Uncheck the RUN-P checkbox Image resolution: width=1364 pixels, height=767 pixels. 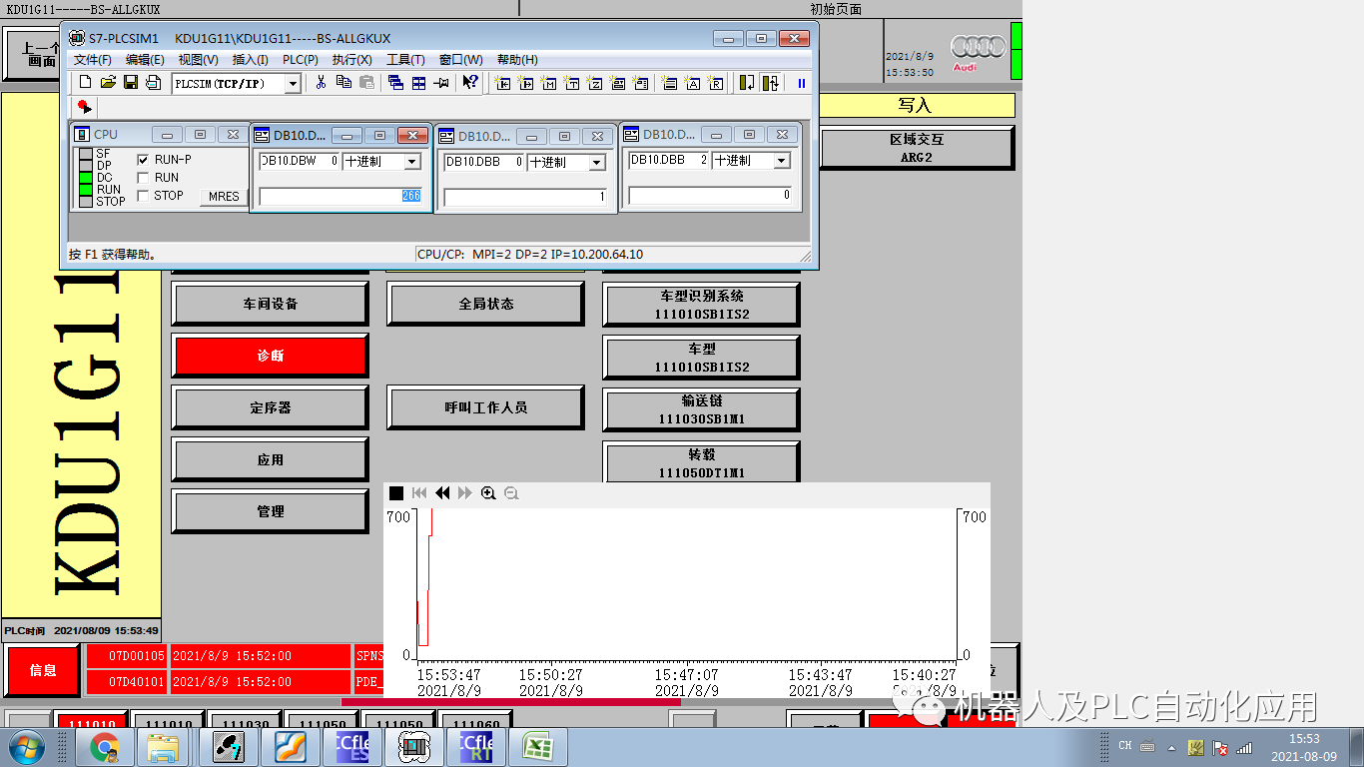(143, 159)
